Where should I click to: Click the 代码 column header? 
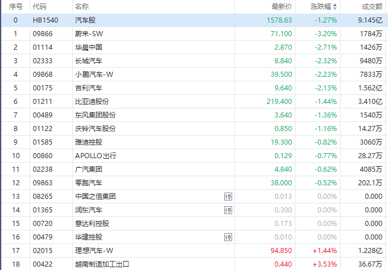[x=40, y=7]
